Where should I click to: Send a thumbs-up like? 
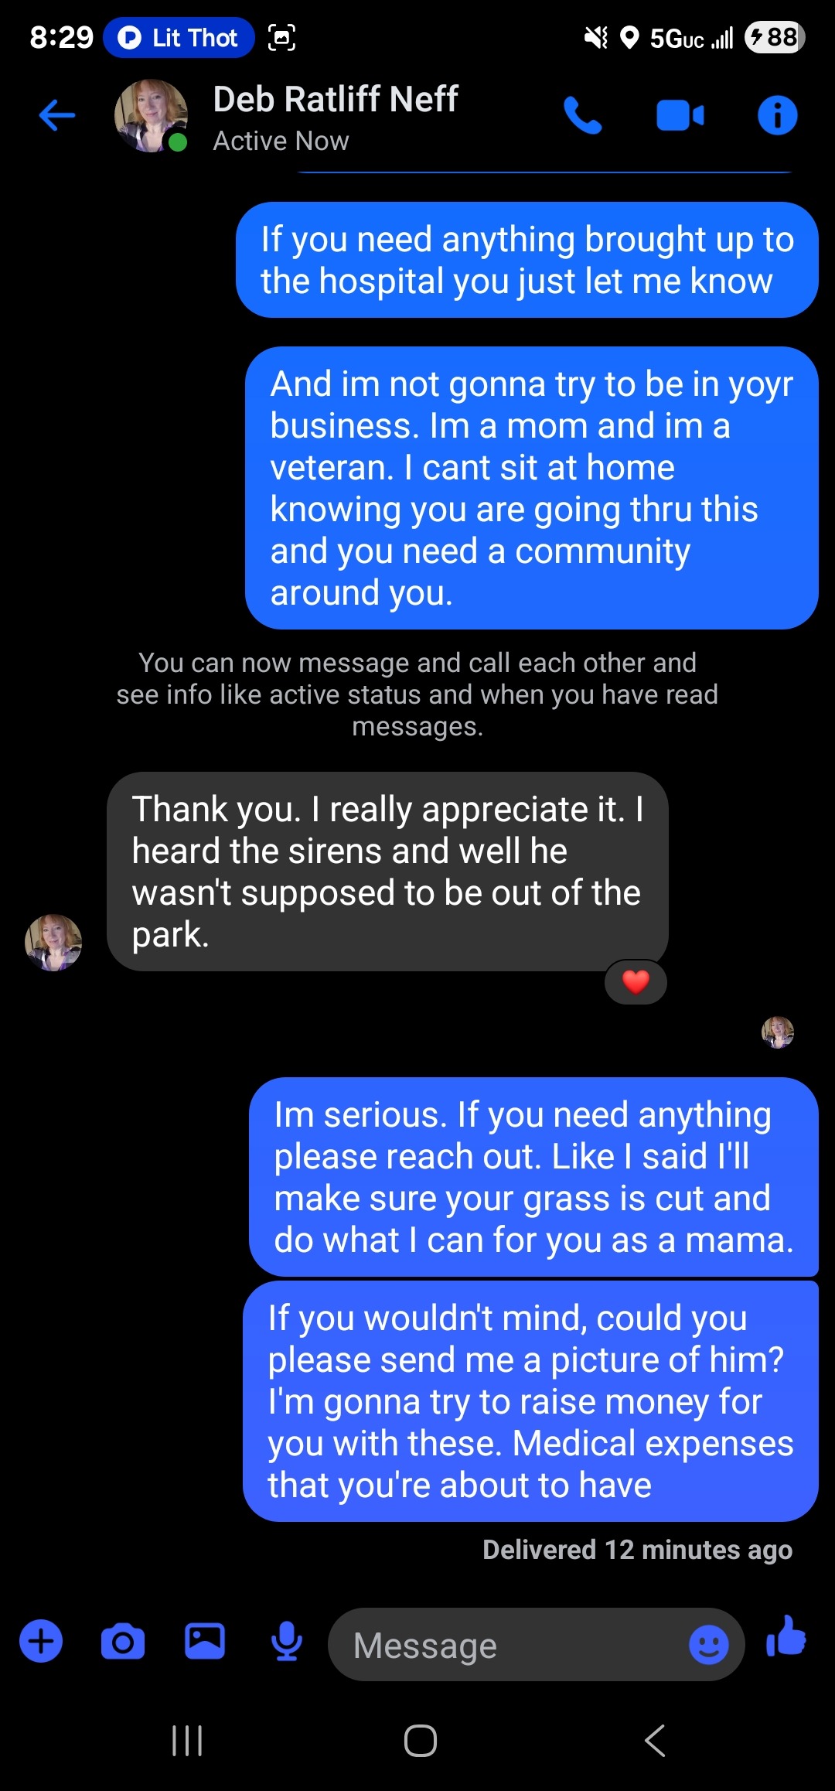786,1636
